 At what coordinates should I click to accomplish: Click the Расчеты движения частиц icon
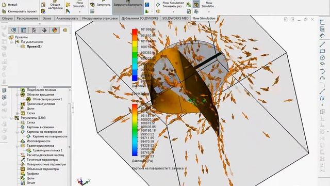tap(23, 155)
